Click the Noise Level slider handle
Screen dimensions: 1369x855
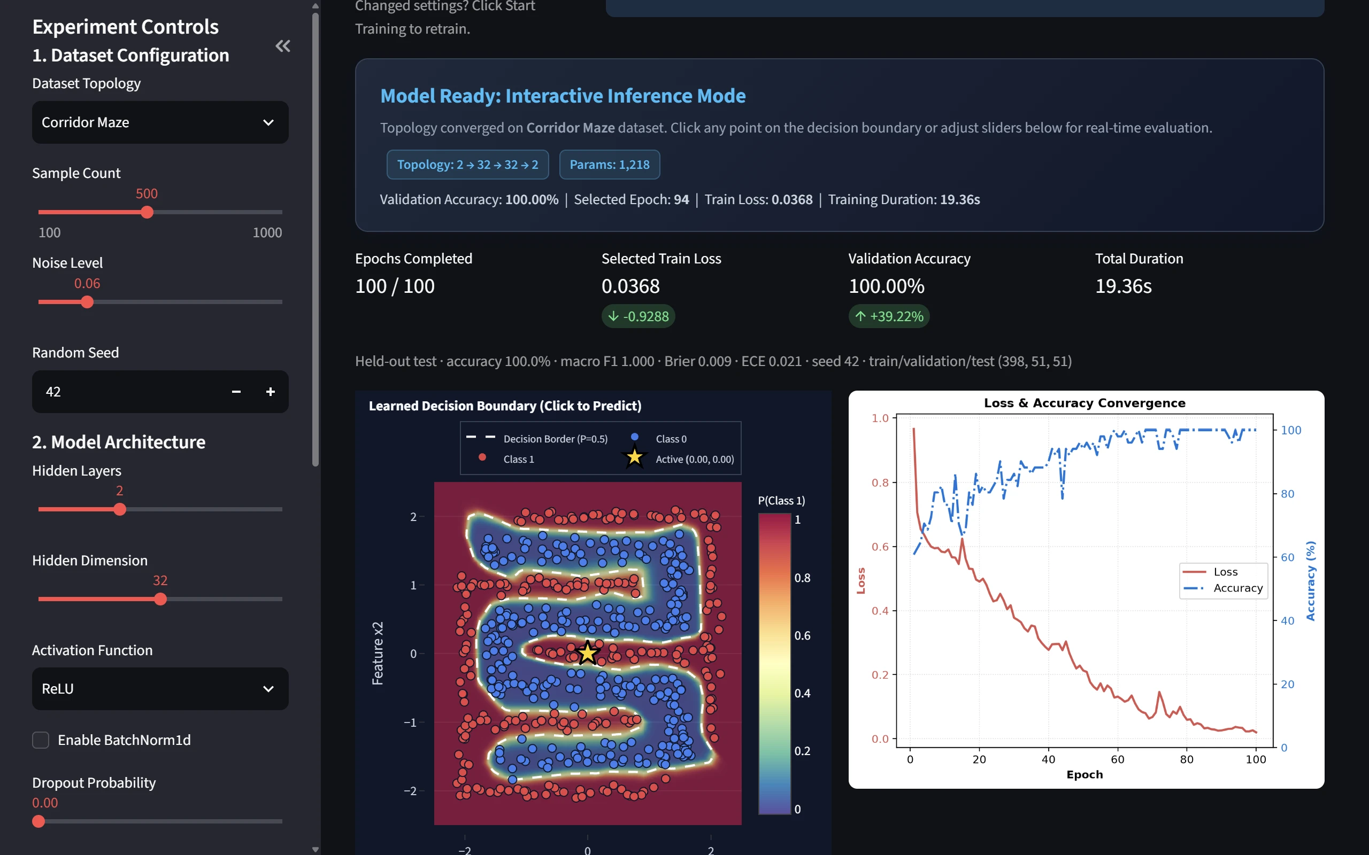point(87,302)
